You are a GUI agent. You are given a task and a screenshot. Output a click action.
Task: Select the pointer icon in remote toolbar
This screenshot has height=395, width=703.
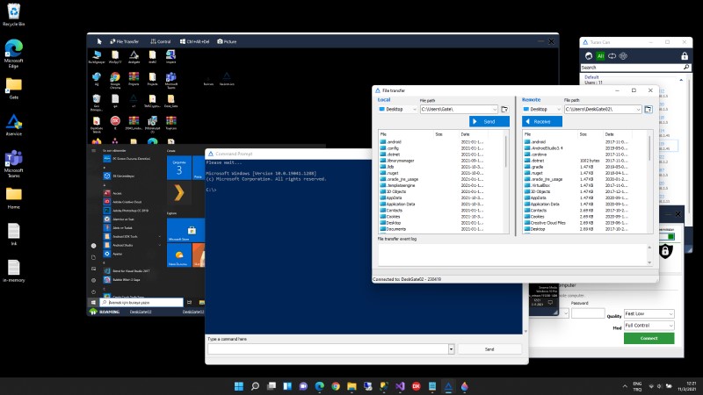coord(99,41)
